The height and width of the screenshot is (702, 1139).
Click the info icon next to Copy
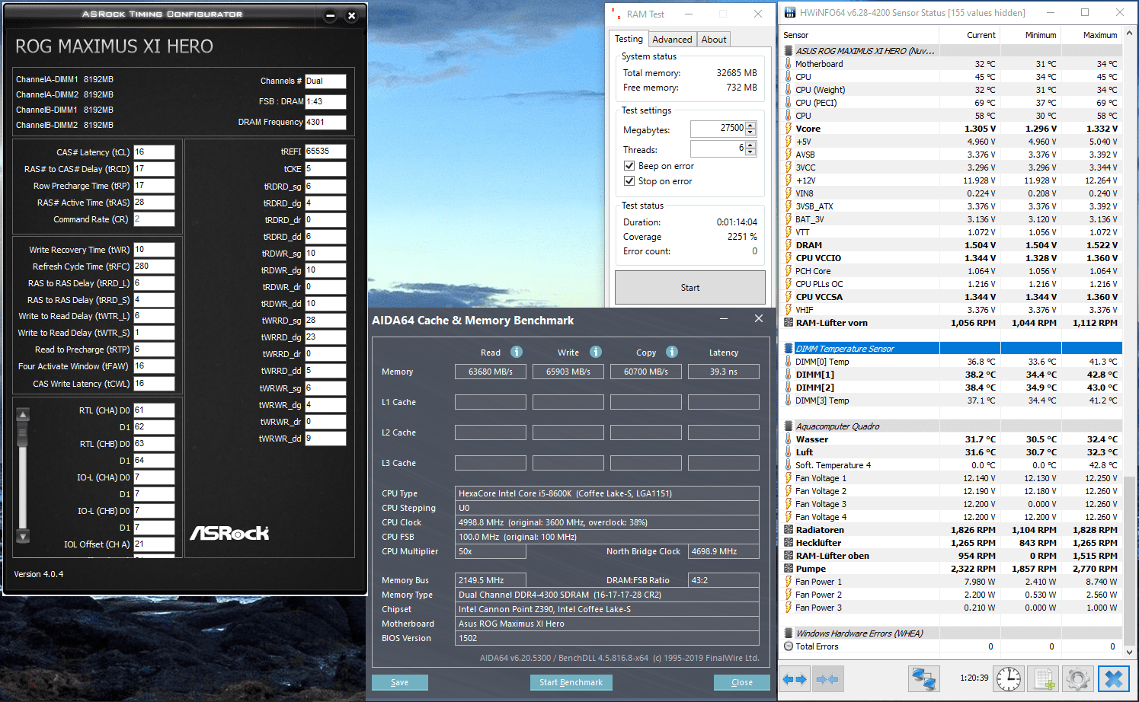pyautogui.click(x=672, y=352)
